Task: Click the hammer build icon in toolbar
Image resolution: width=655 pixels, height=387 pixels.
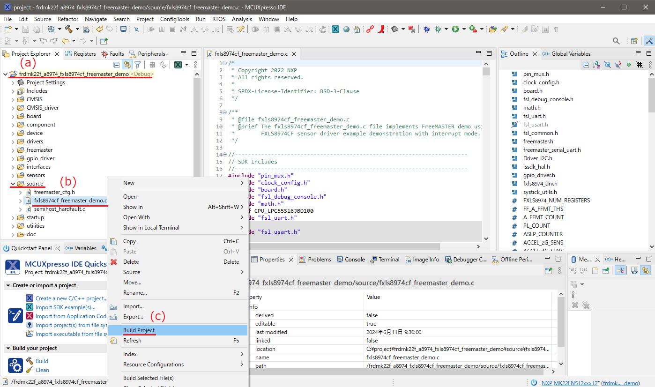Action: [68, 29]
